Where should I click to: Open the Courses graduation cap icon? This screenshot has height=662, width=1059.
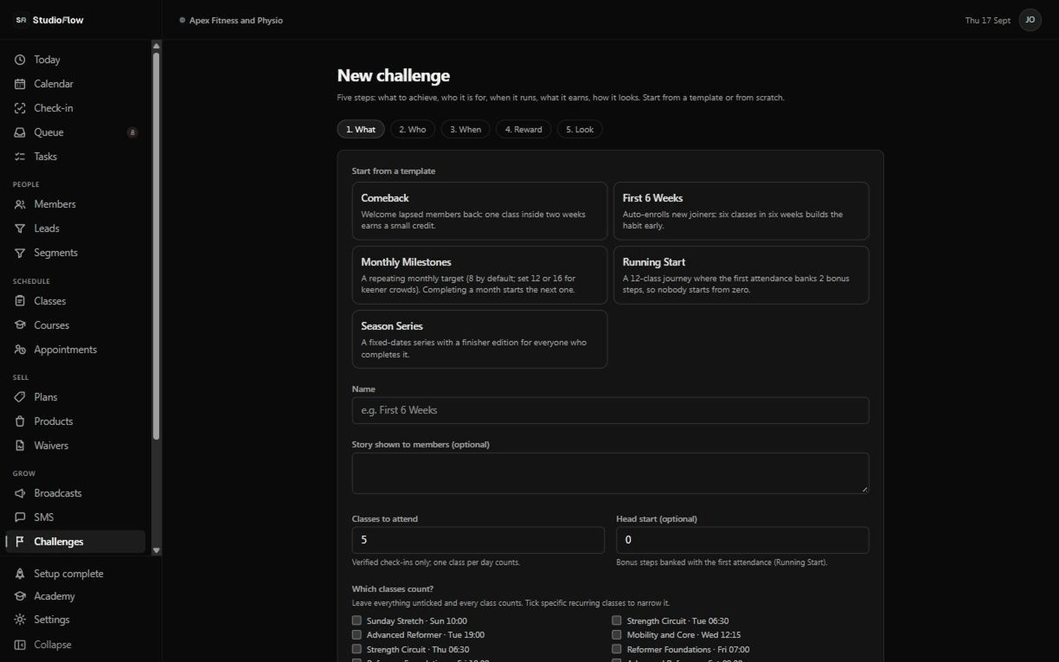[x=20, y=325]
